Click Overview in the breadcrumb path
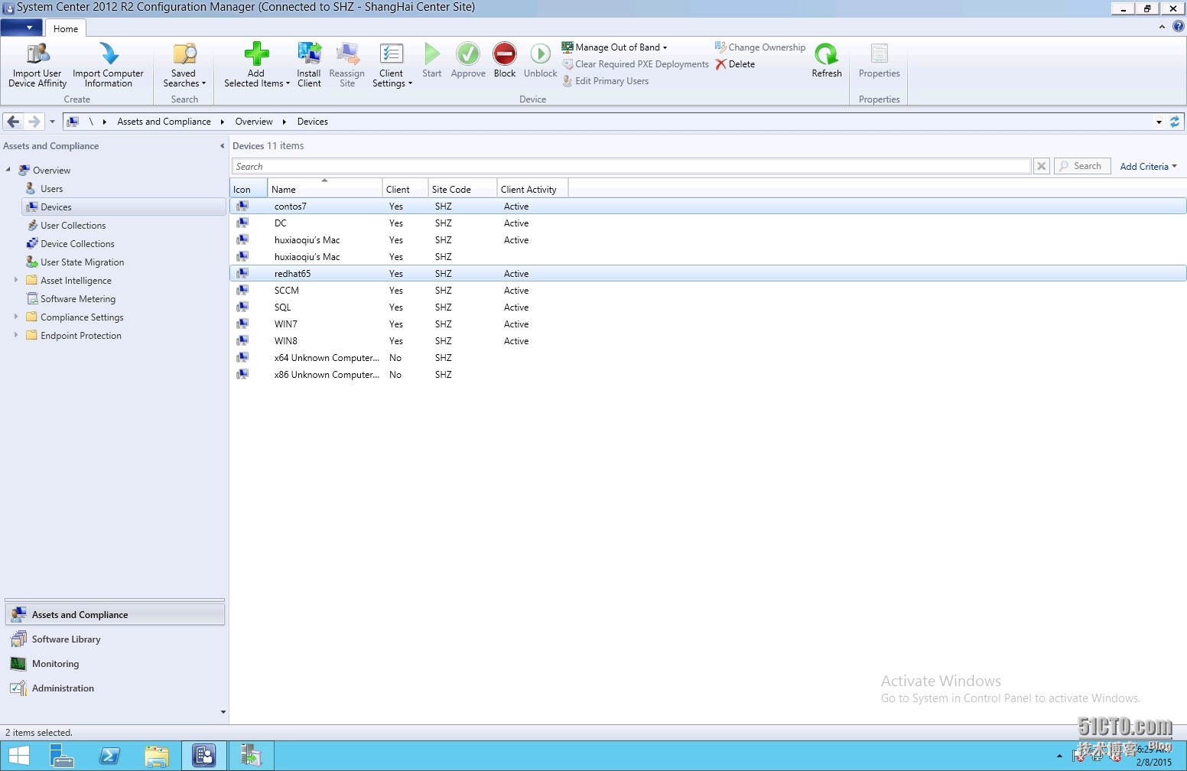Viewport: 1187px width, 771px height. (x=254, y=122)
